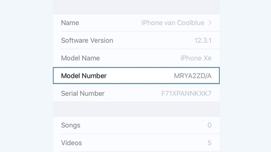Select the Serial Number label

[83, 93]
